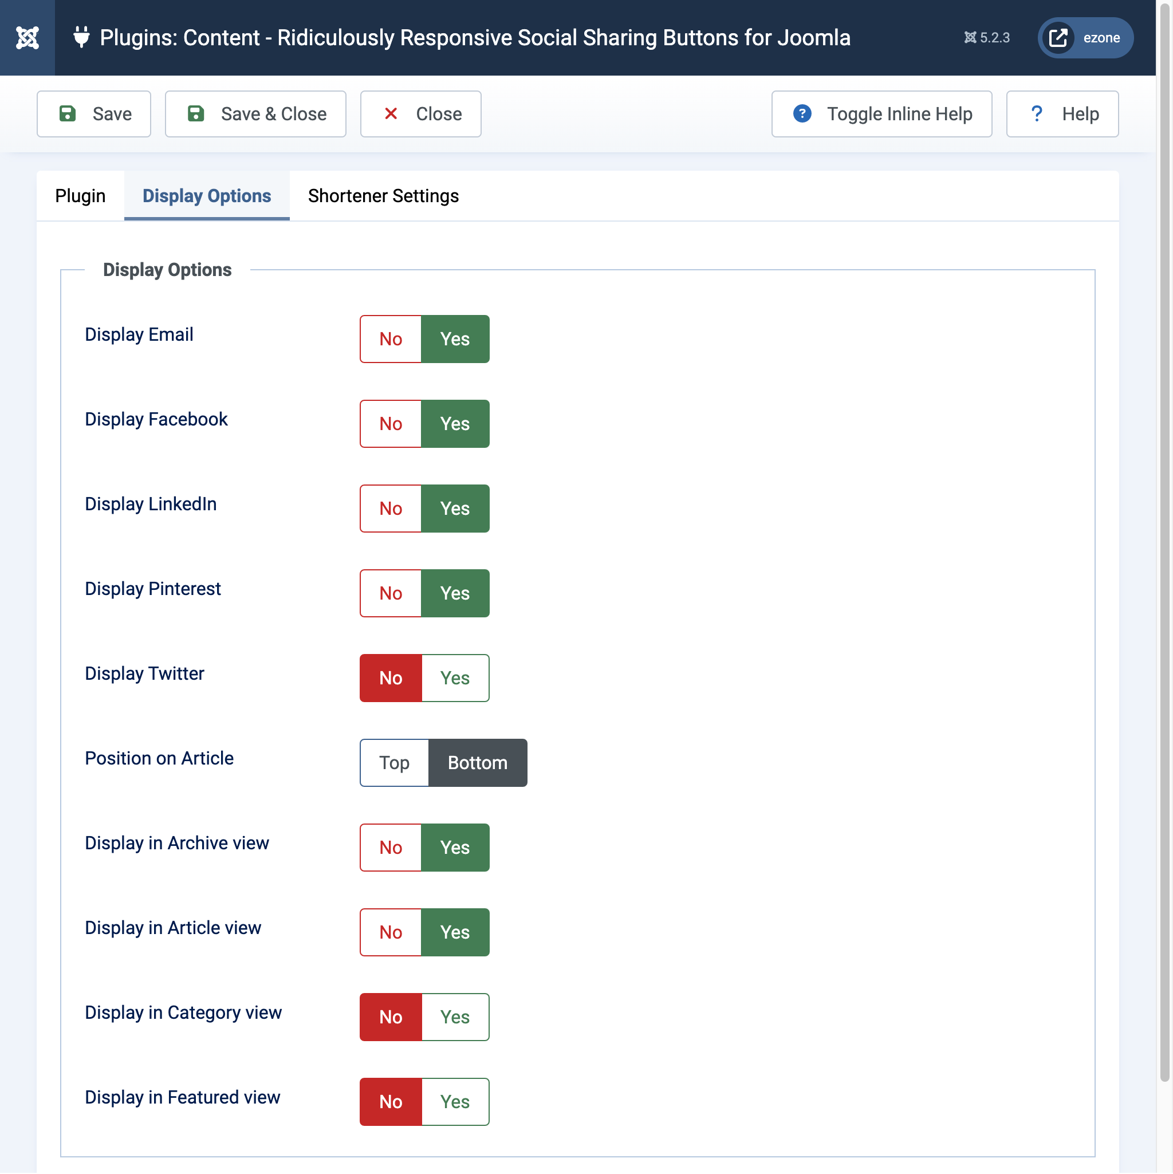Screen dimensions: 1173x1174
Task: Click the Help button
Action: pyautogui.click(x=1062, y=113)
